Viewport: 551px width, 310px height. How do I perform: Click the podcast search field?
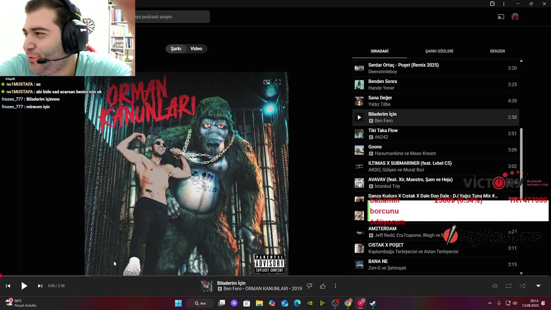coord(172,17)
